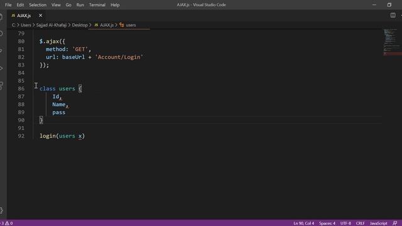The image size is (402, 226).
Task: Place cursor on 'Account/Login' string
Action: 119,57
